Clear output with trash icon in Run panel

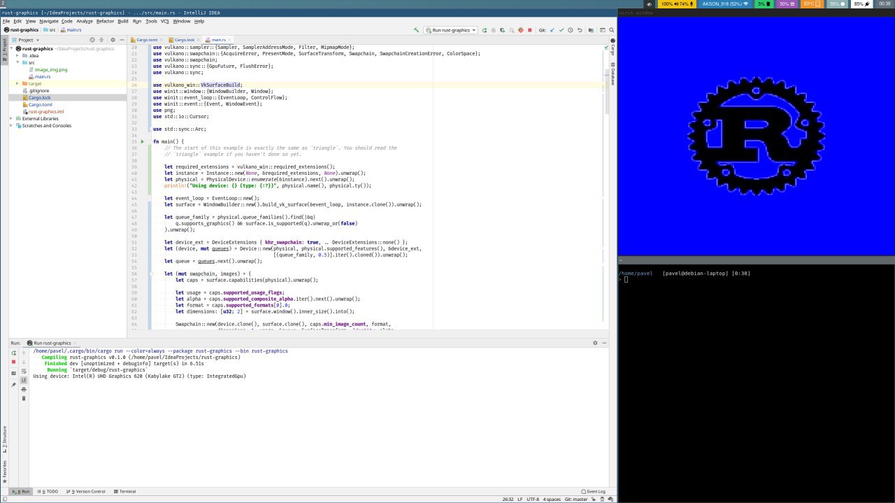pos(24,398)
